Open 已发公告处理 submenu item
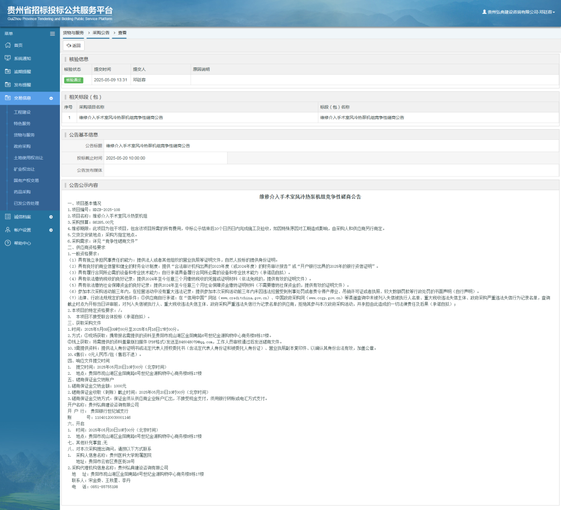Screen dimensions: 561x510 [x=26, y=204]
